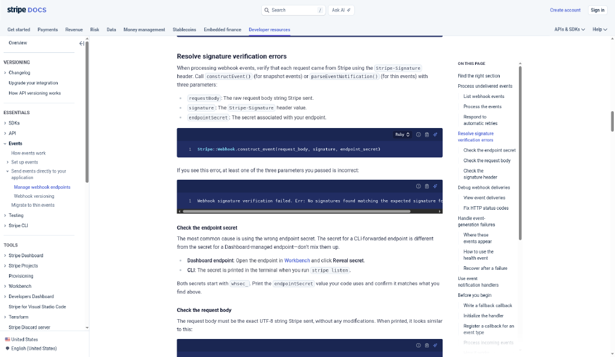Expand the Changelog sidebar item
This screenshot has height=357, width=615.
5,73
